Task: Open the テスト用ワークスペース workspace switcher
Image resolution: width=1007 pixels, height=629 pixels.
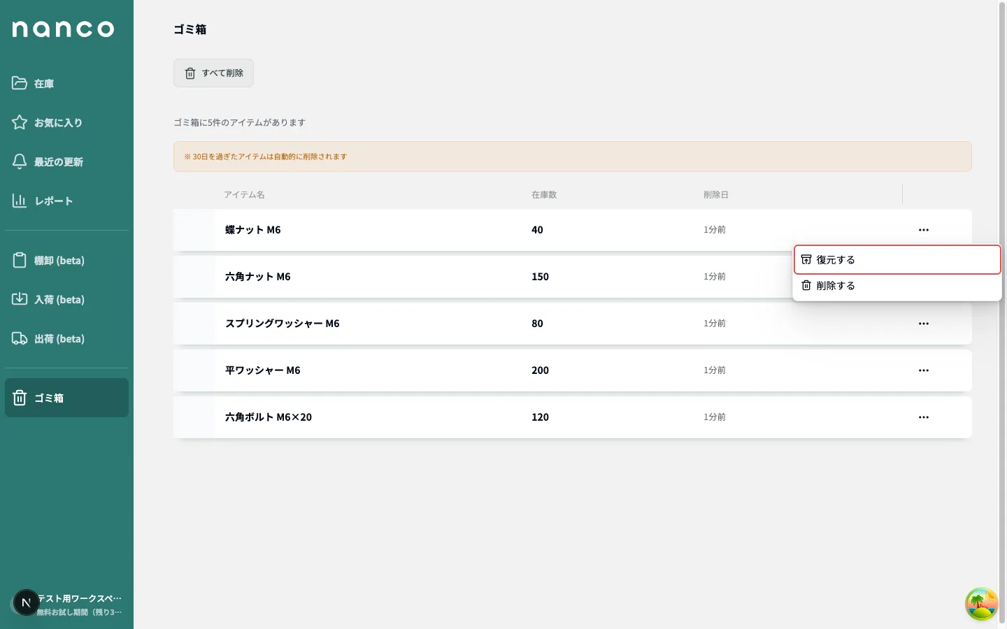Action: tap(67, 604)
